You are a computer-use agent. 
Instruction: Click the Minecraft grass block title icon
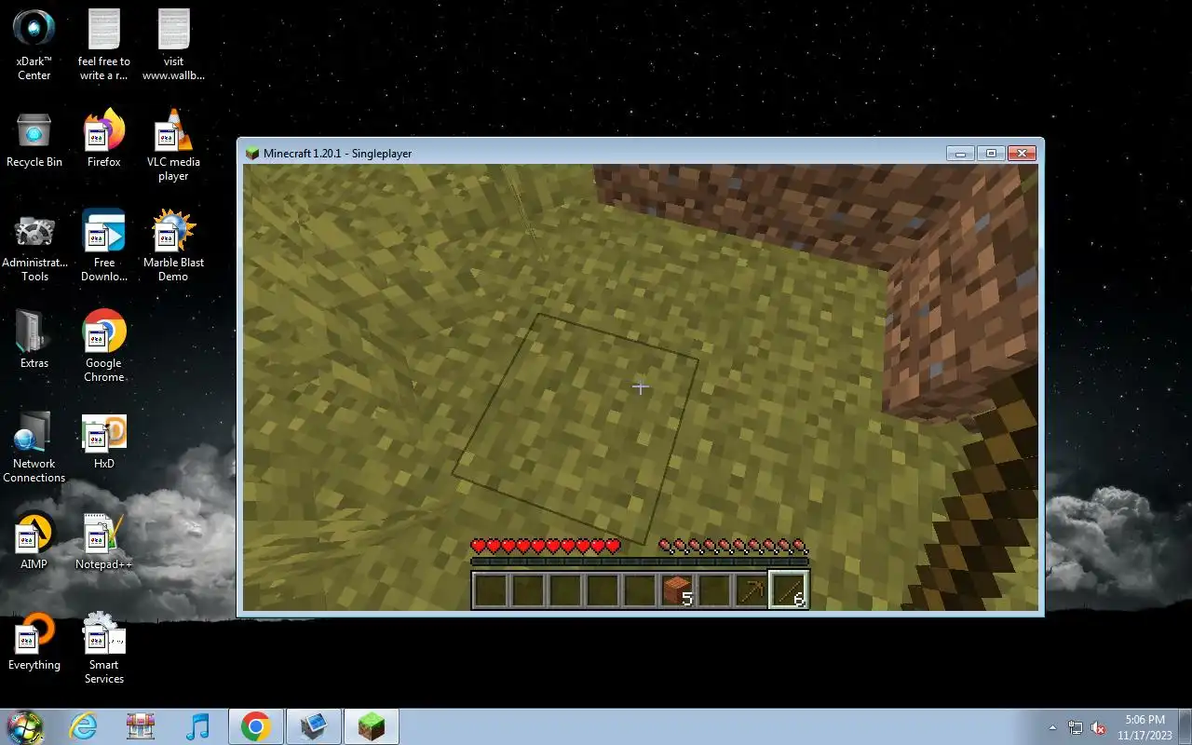tap(251, 154)
